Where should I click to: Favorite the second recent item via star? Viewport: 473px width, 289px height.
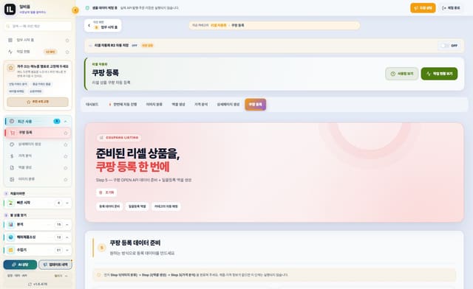point(66,144)
